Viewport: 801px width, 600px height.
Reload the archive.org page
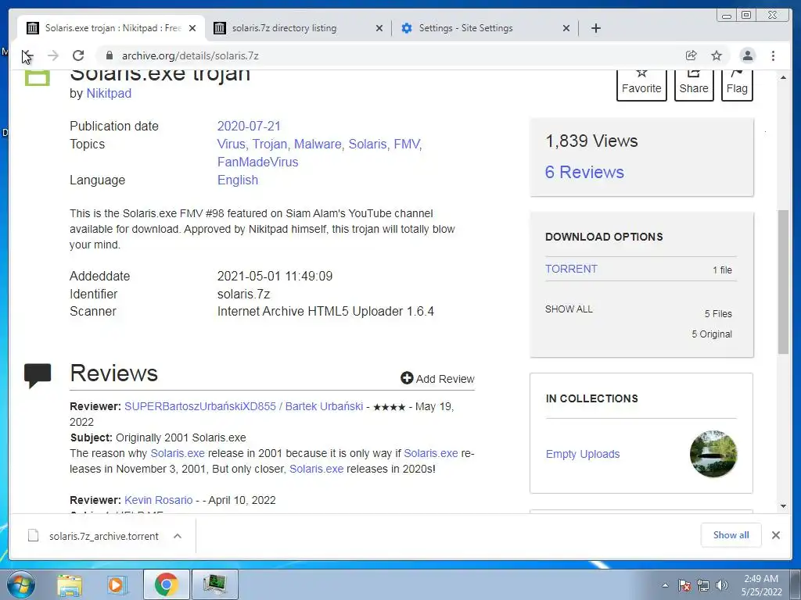78,55
